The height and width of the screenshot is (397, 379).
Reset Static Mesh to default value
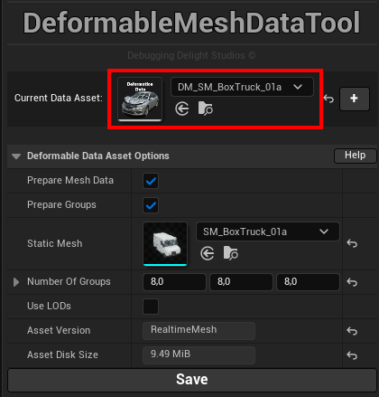click(352, 243)
